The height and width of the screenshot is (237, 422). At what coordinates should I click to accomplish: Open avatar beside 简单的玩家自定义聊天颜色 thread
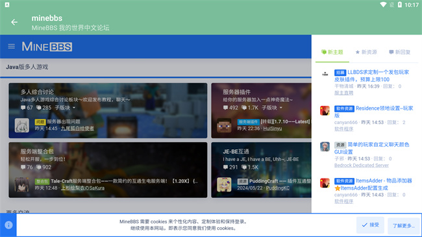click(x=325, y=147)
